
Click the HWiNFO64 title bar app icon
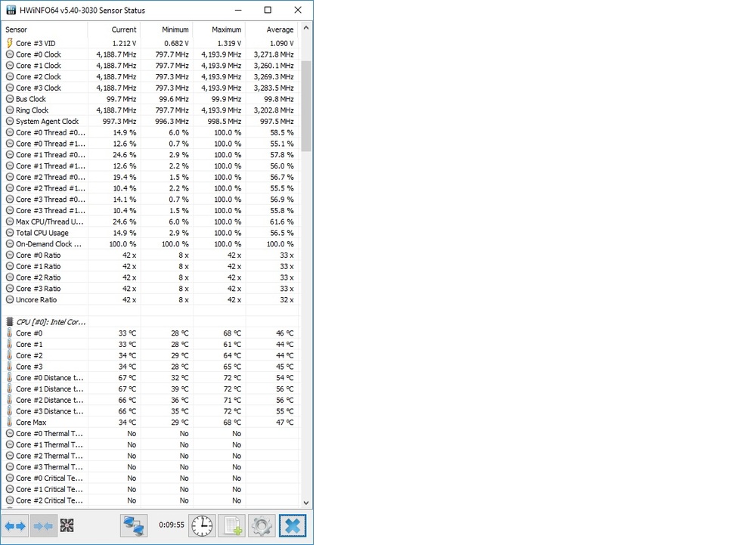click(11, 11)
